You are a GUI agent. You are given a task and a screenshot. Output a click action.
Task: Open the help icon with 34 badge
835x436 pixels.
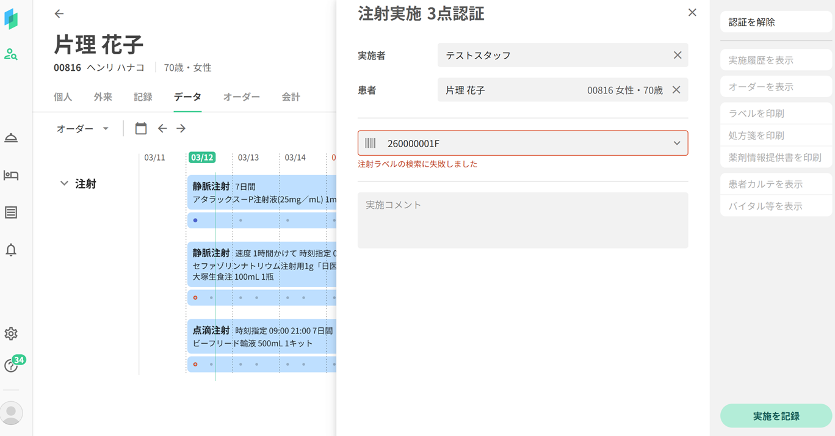(x=10, y=366)
